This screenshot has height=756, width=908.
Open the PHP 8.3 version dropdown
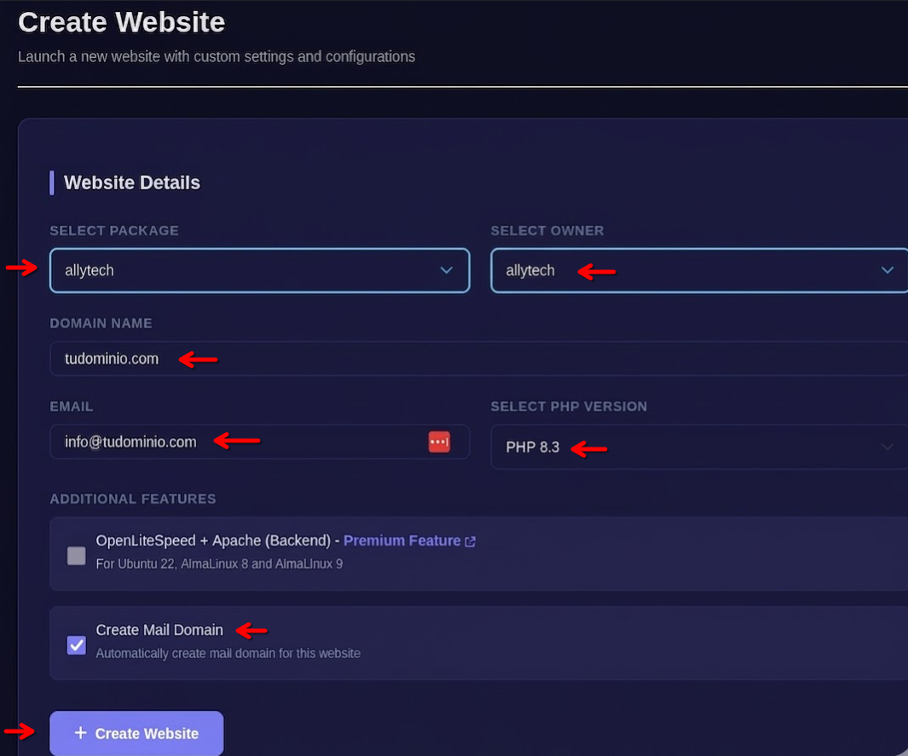698,447
